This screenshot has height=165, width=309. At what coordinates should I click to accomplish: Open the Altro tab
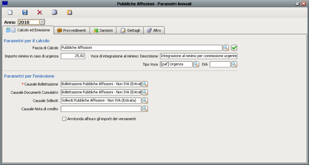[154, 30]
